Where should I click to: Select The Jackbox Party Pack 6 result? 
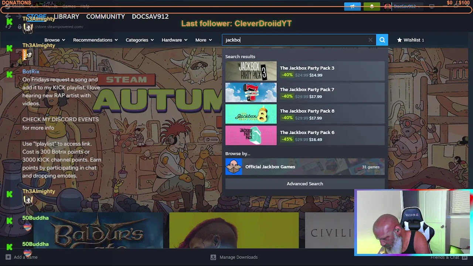coord(305,135)
